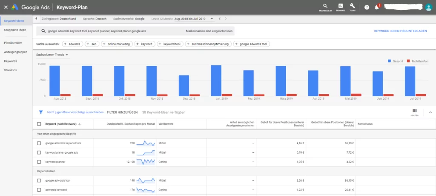The width and height of the screenshot is (436, 196).
Task: Click the blue Gesamt legend swatch
Action: pyautogui.click(x=390, y=61)
